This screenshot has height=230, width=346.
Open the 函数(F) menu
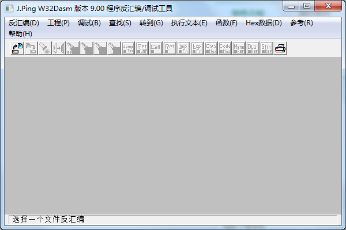coord(227,23)
